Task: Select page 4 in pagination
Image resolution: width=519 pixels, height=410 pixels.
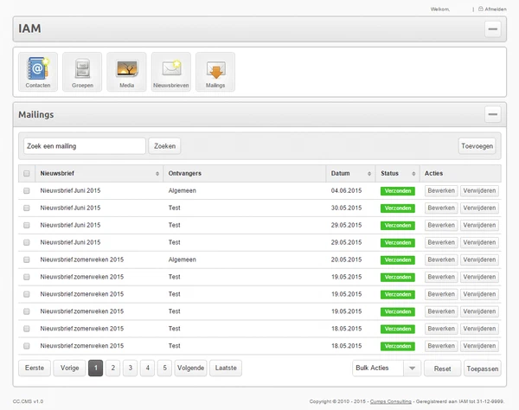Action: click(x=147, y=368)
